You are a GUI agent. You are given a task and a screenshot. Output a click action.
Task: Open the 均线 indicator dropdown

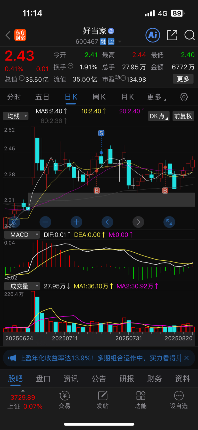point(16,116)
